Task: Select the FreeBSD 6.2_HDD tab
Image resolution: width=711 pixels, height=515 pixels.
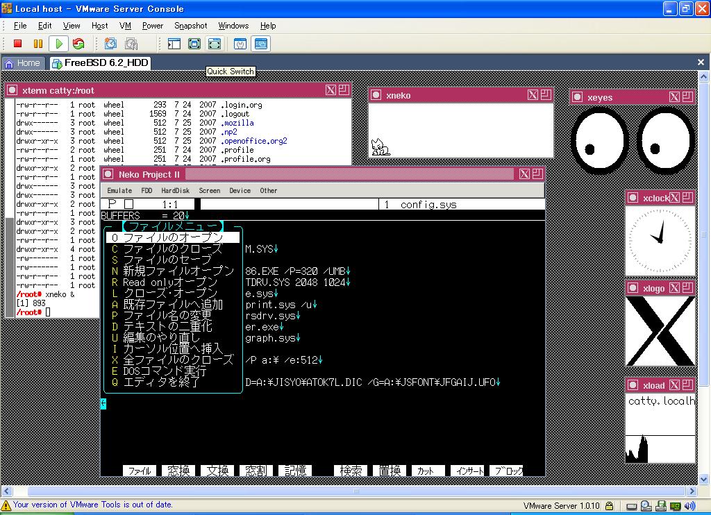Action: pos(100,63)
